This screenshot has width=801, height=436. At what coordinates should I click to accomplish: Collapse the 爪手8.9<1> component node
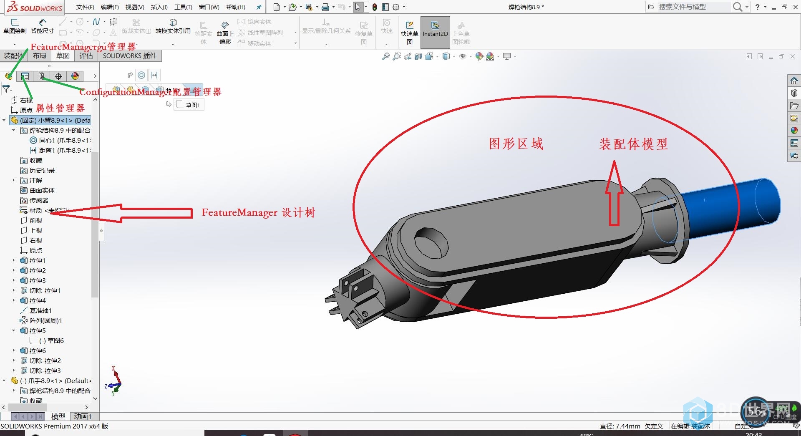(x=4, y=381)
